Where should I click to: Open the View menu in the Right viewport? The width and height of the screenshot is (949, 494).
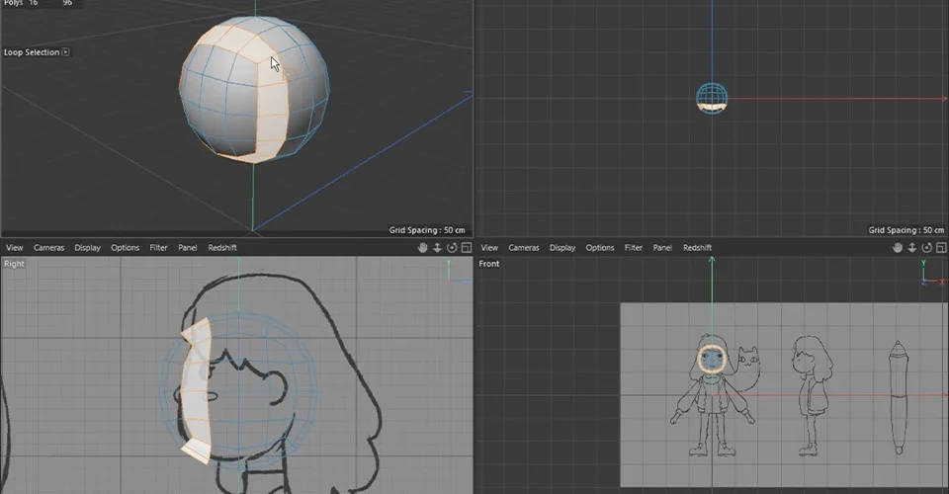(x=15, y=248)
